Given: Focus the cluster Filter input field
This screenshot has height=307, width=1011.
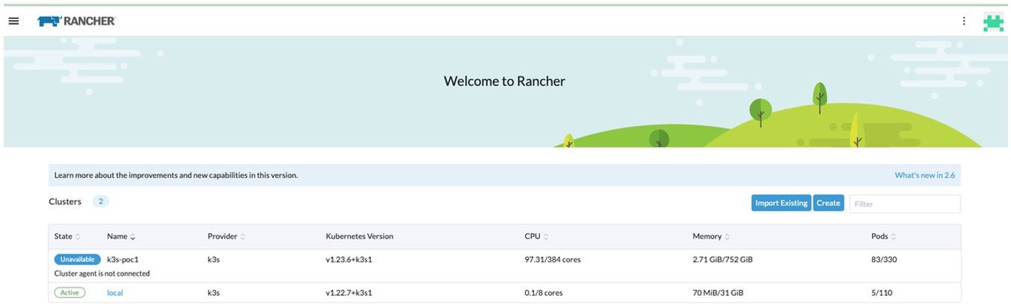Looking at the screenshot, I should pyautogui.click(x=905, y=204).
